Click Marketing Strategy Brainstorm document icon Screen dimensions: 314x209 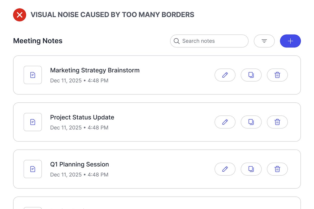click(x=33, y=75)
